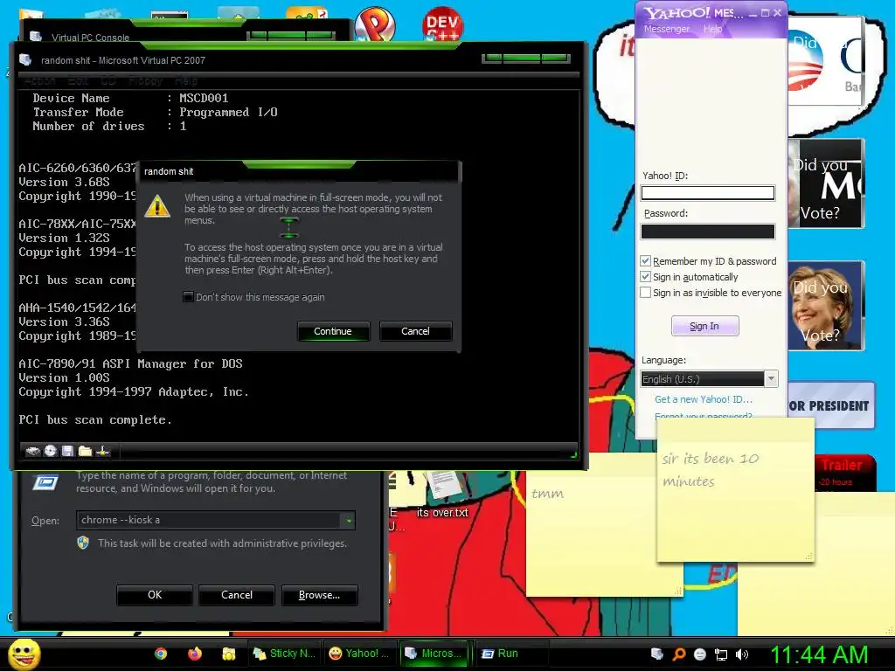Switch to Run taskbar button
895x671 pixels.
510,654
